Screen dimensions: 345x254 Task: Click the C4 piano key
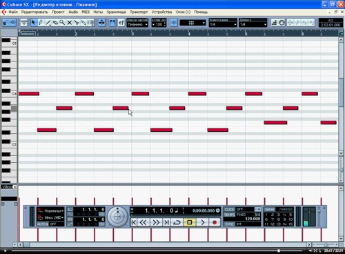click(x=9, y=94)
